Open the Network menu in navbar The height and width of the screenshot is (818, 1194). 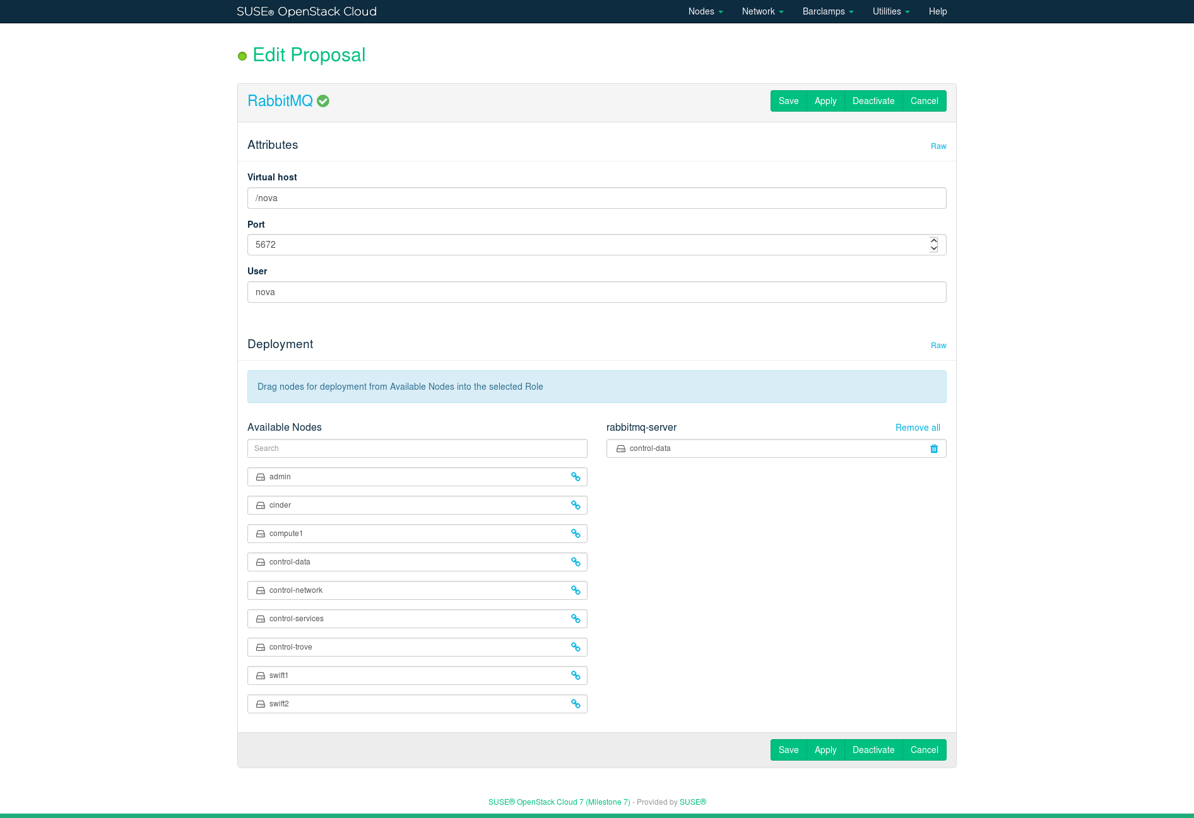762,11
